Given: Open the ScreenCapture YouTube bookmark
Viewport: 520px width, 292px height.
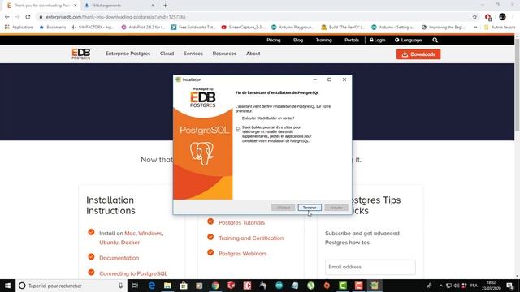Looking at the screenshot, I should 244,27.
